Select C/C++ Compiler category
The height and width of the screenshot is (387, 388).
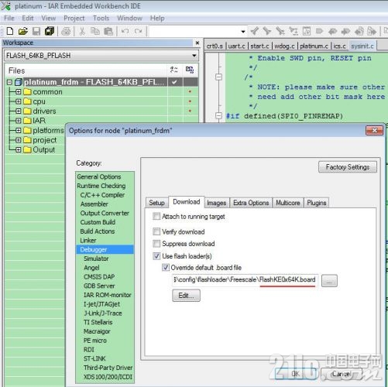[102, 195]
